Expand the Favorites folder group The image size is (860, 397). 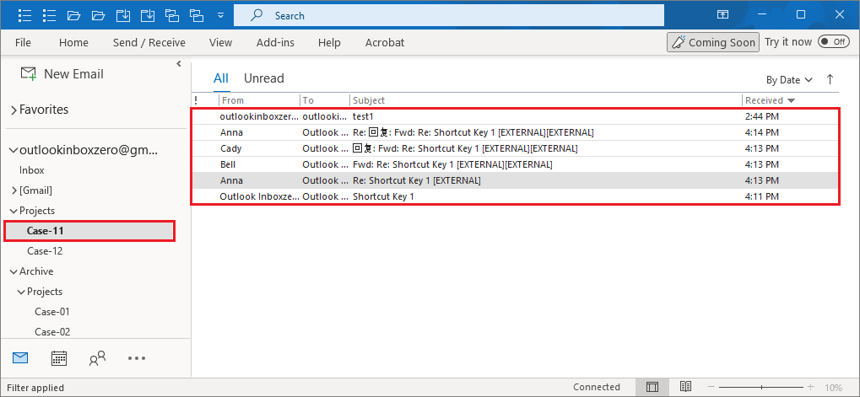[x=14, y=110]
